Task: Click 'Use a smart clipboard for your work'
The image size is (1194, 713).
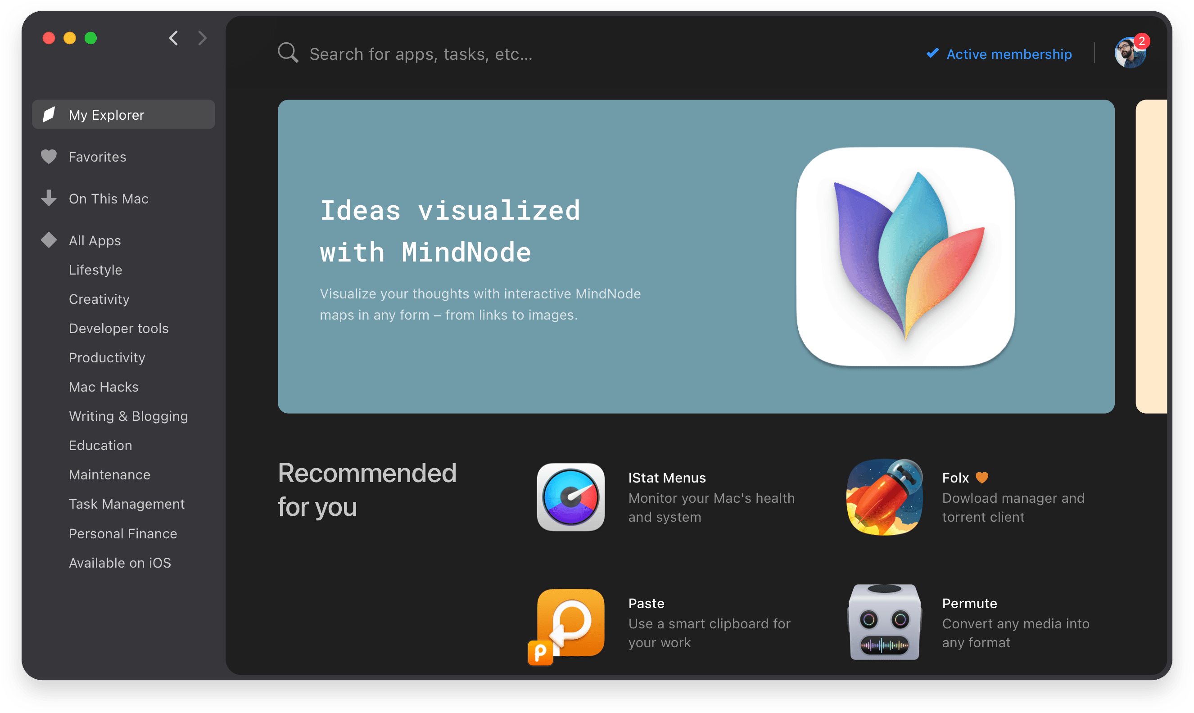Action: coord(709,633)
